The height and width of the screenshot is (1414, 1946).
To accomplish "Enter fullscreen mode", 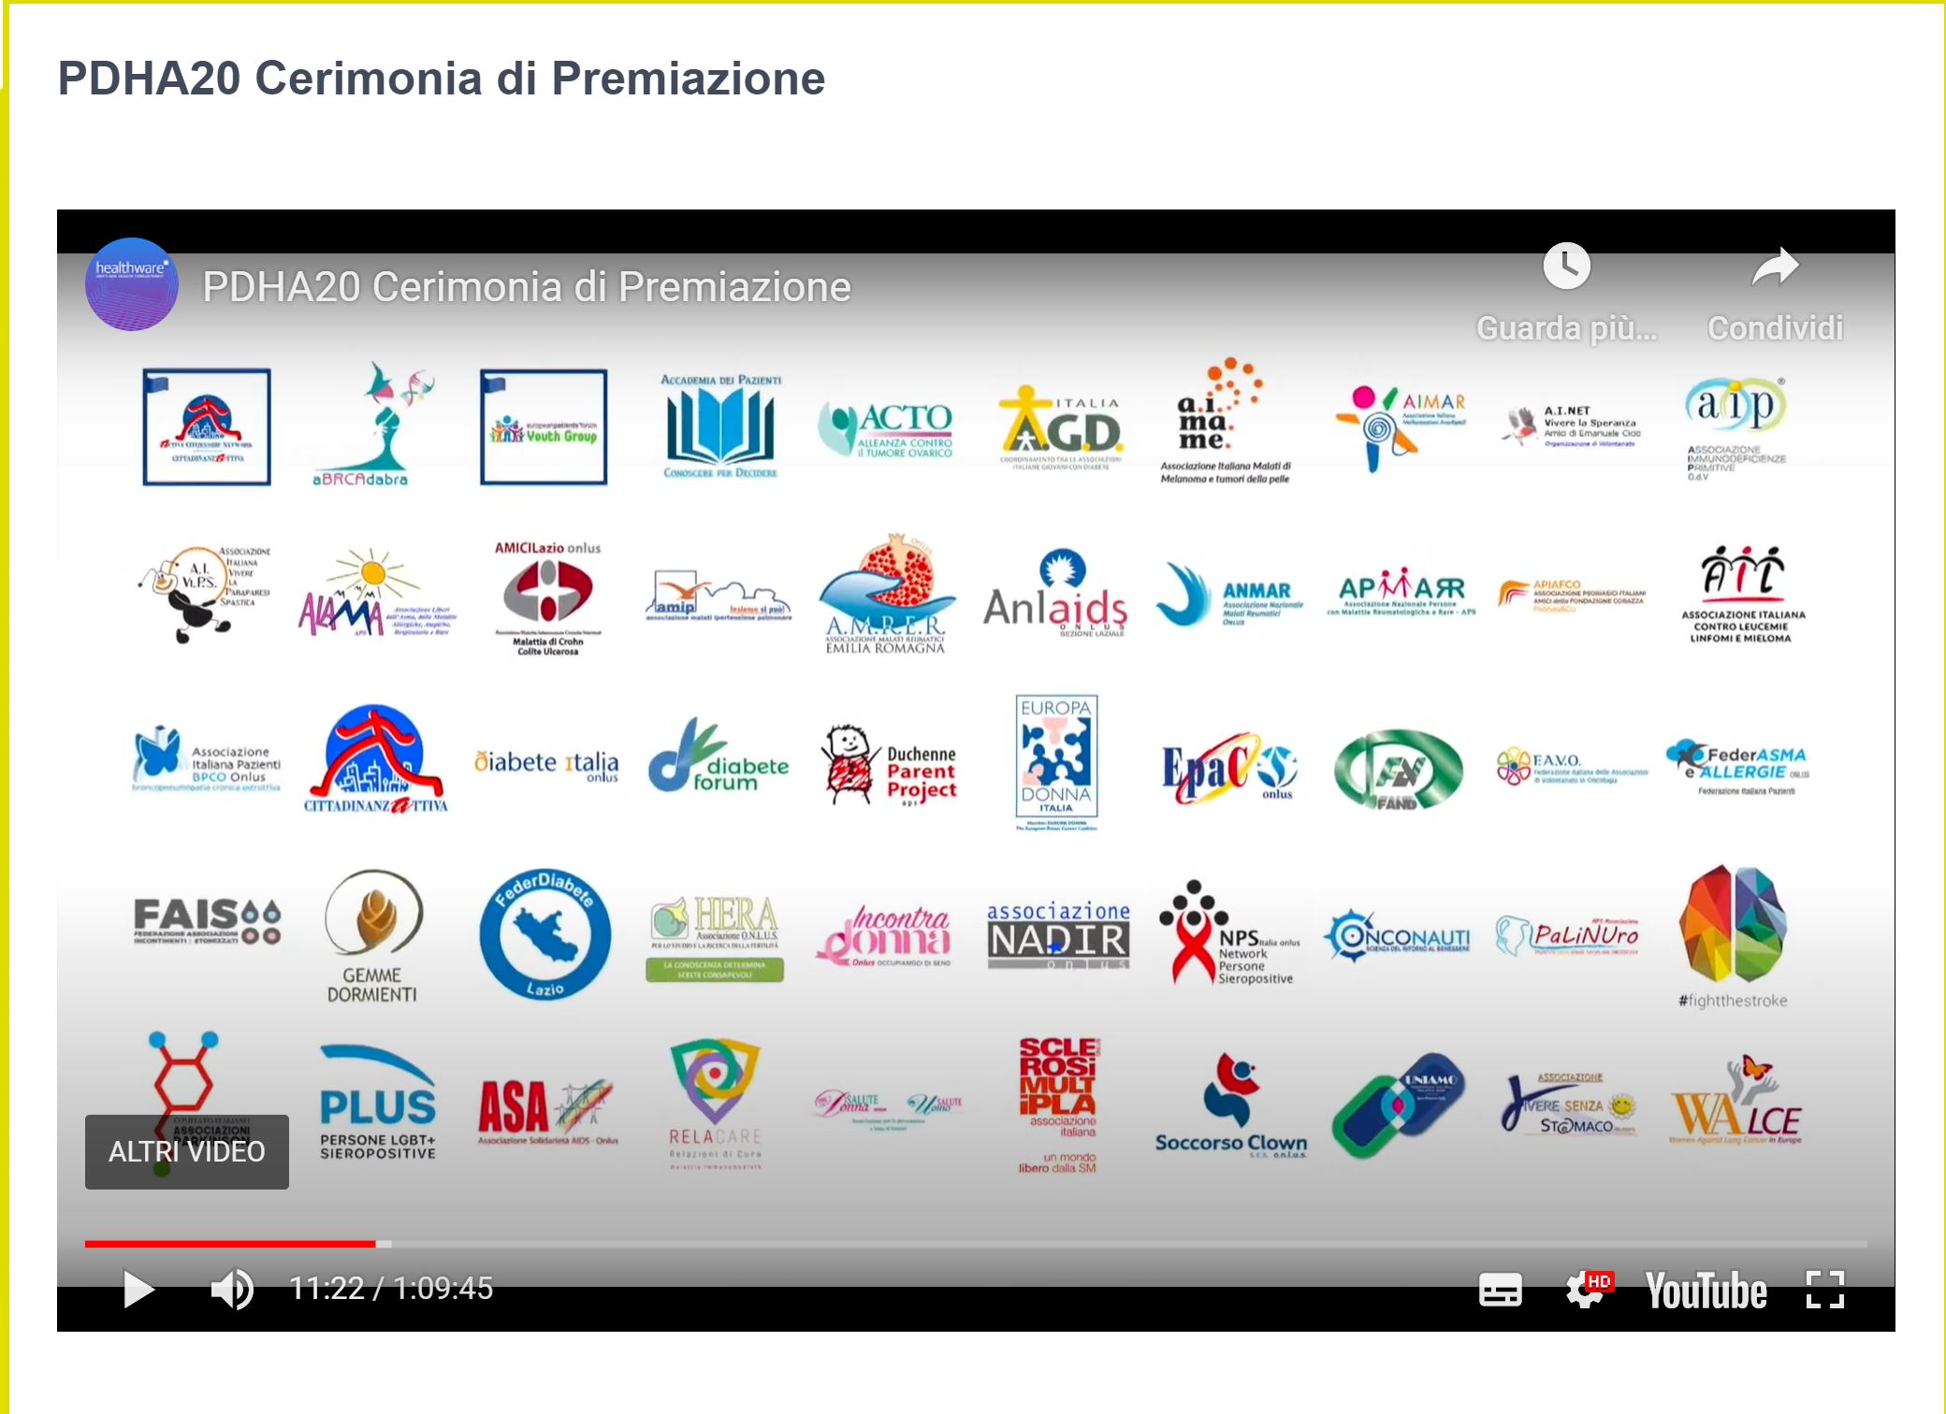I will pos(1824,1290).
